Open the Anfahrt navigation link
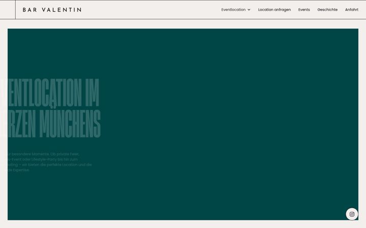This screenshot has width=366, height=228. (x=352, y=10)
